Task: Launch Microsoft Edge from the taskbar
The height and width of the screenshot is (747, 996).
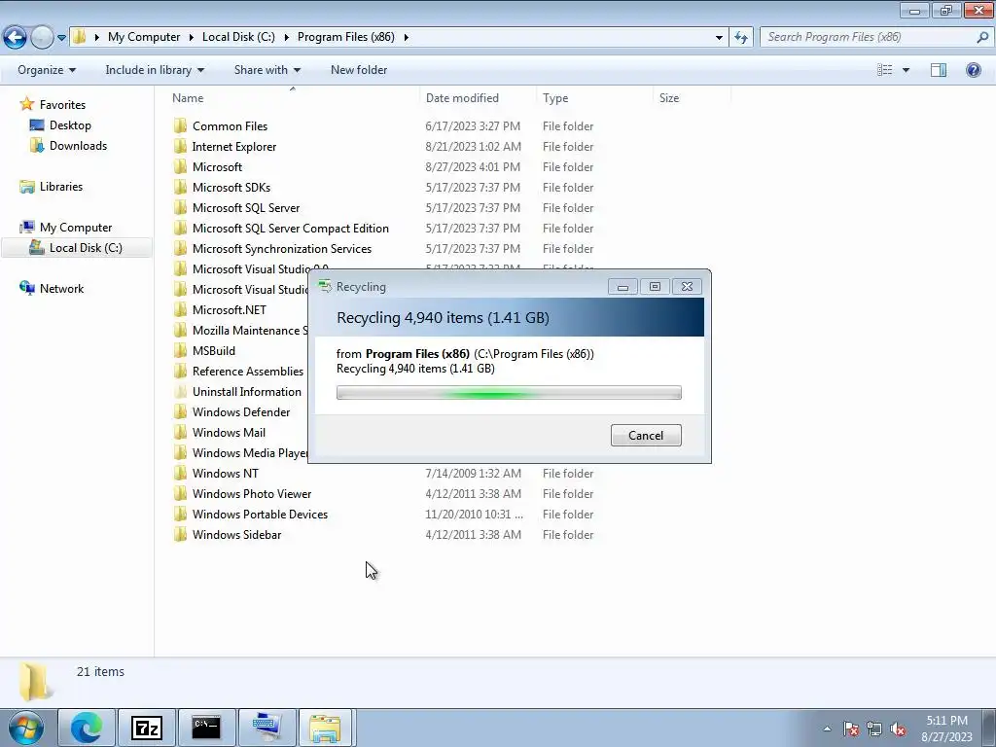Action: coord(87,728)
